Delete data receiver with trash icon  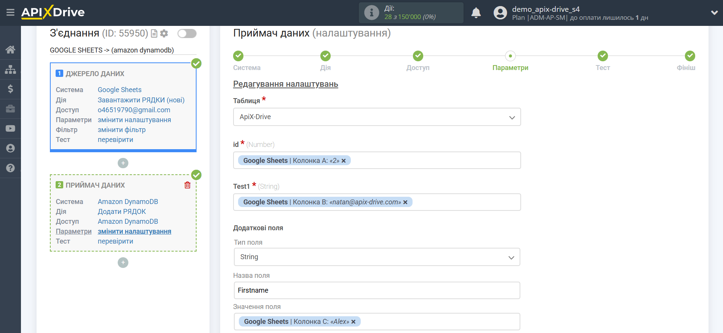tap(187, 185)
